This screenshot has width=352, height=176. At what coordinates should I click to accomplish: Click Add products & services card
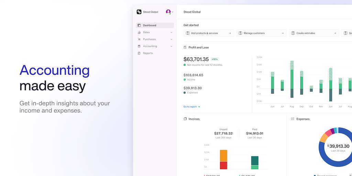[x=209, y=33]
